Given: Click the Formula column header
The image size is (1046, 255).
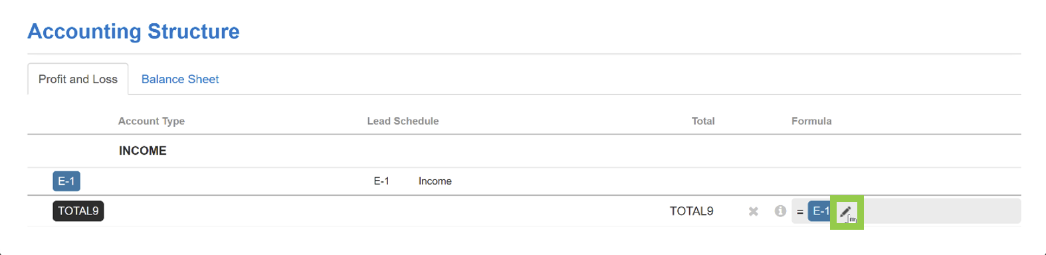Looking at the screenshot, I should click(x=811, y=121).
